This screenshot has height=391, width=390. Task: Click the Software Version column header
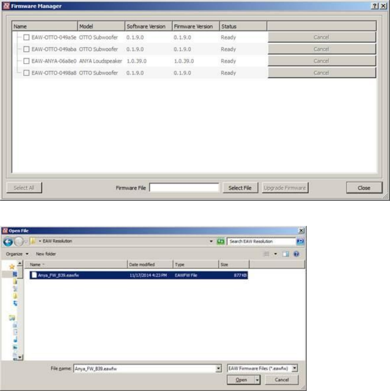pos(149,26)
